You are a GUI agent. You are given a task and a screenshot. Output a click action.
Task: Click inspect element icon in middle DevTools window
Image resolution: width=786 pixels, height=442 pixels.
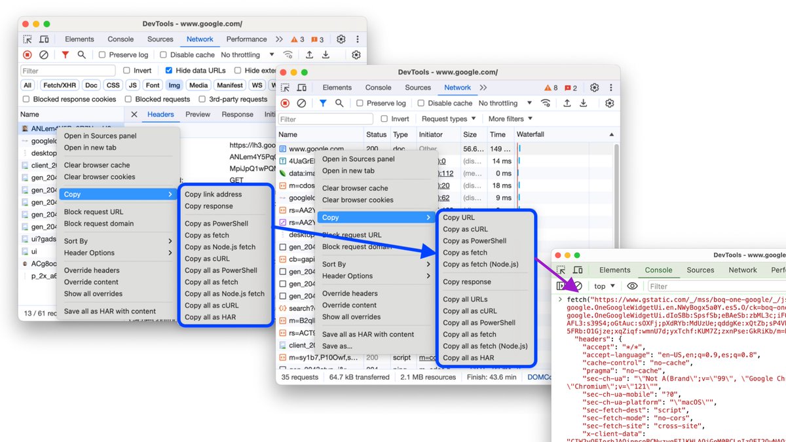pyautogui.click(x=285, y=88)
